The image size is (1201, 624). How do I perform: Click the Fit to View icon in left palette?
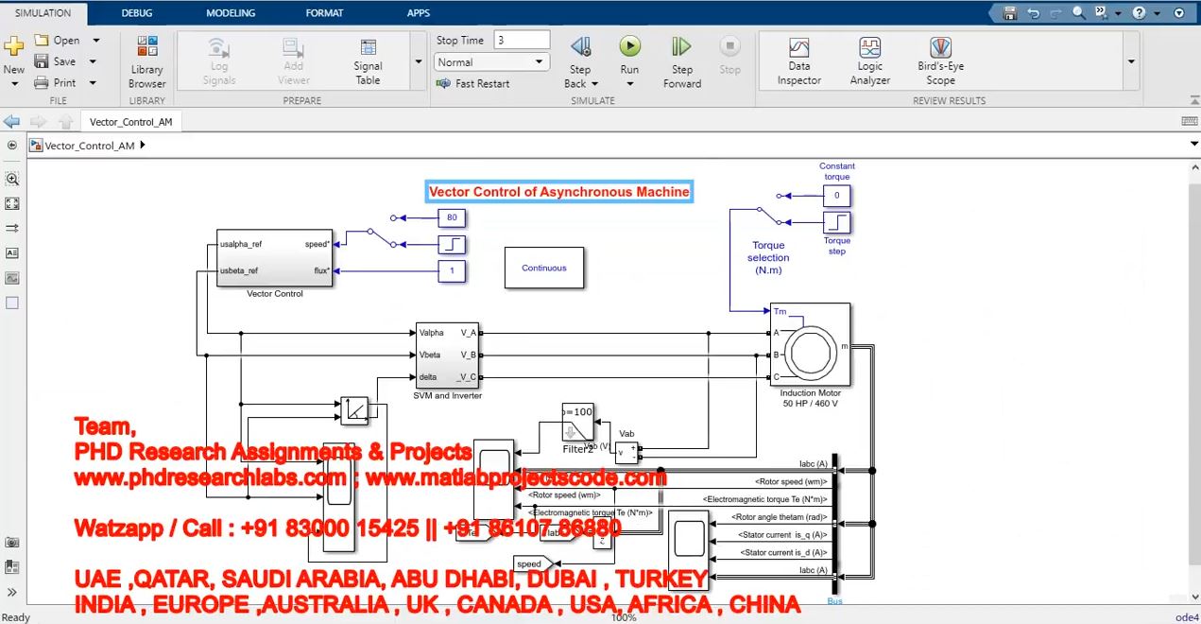(12, 203)
